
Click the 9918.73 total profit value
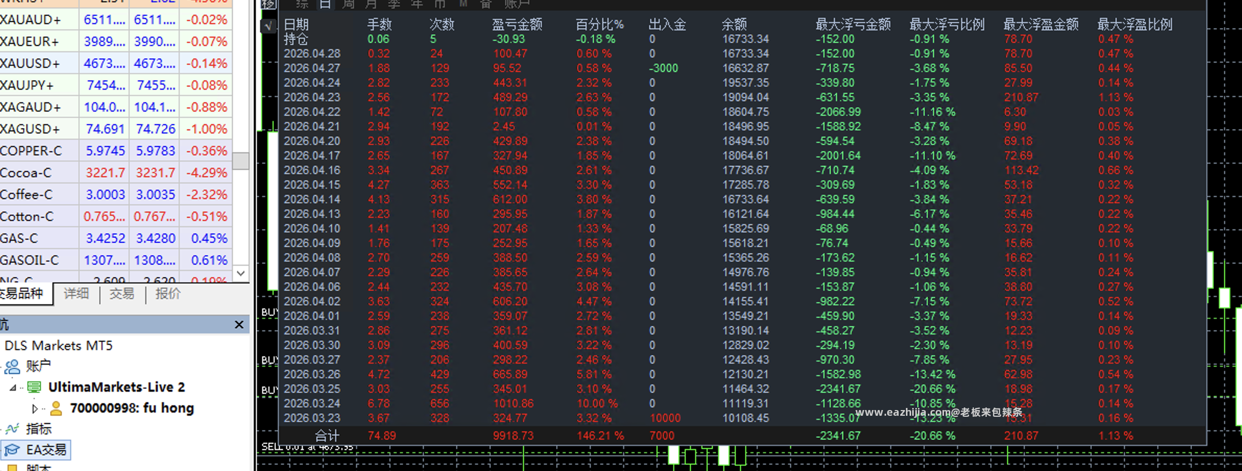513,436
